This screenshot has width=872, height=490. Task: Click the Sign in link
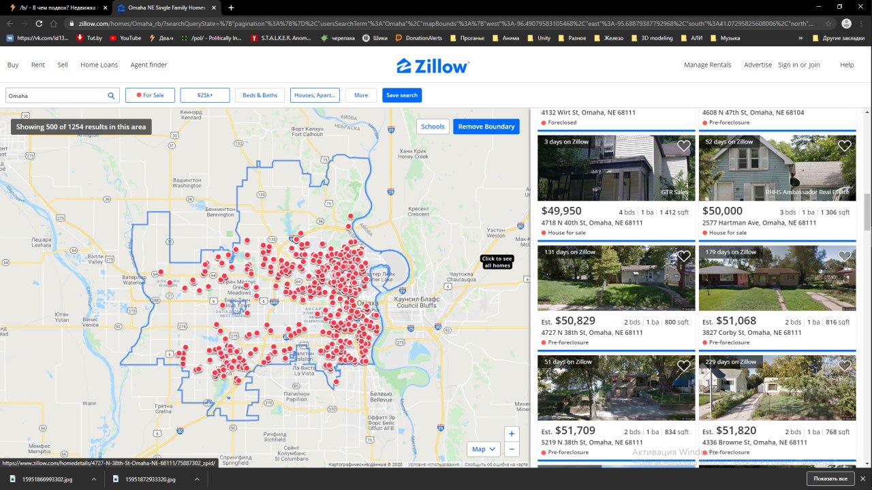(788, 65)
